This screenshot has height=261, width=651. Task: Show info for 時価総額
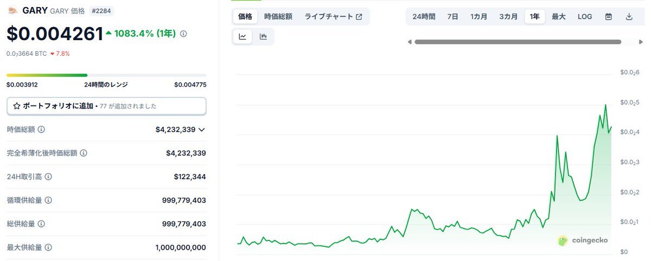[42, 129]
